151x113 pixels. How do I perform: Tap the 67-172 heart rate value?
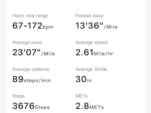[27, 26]
